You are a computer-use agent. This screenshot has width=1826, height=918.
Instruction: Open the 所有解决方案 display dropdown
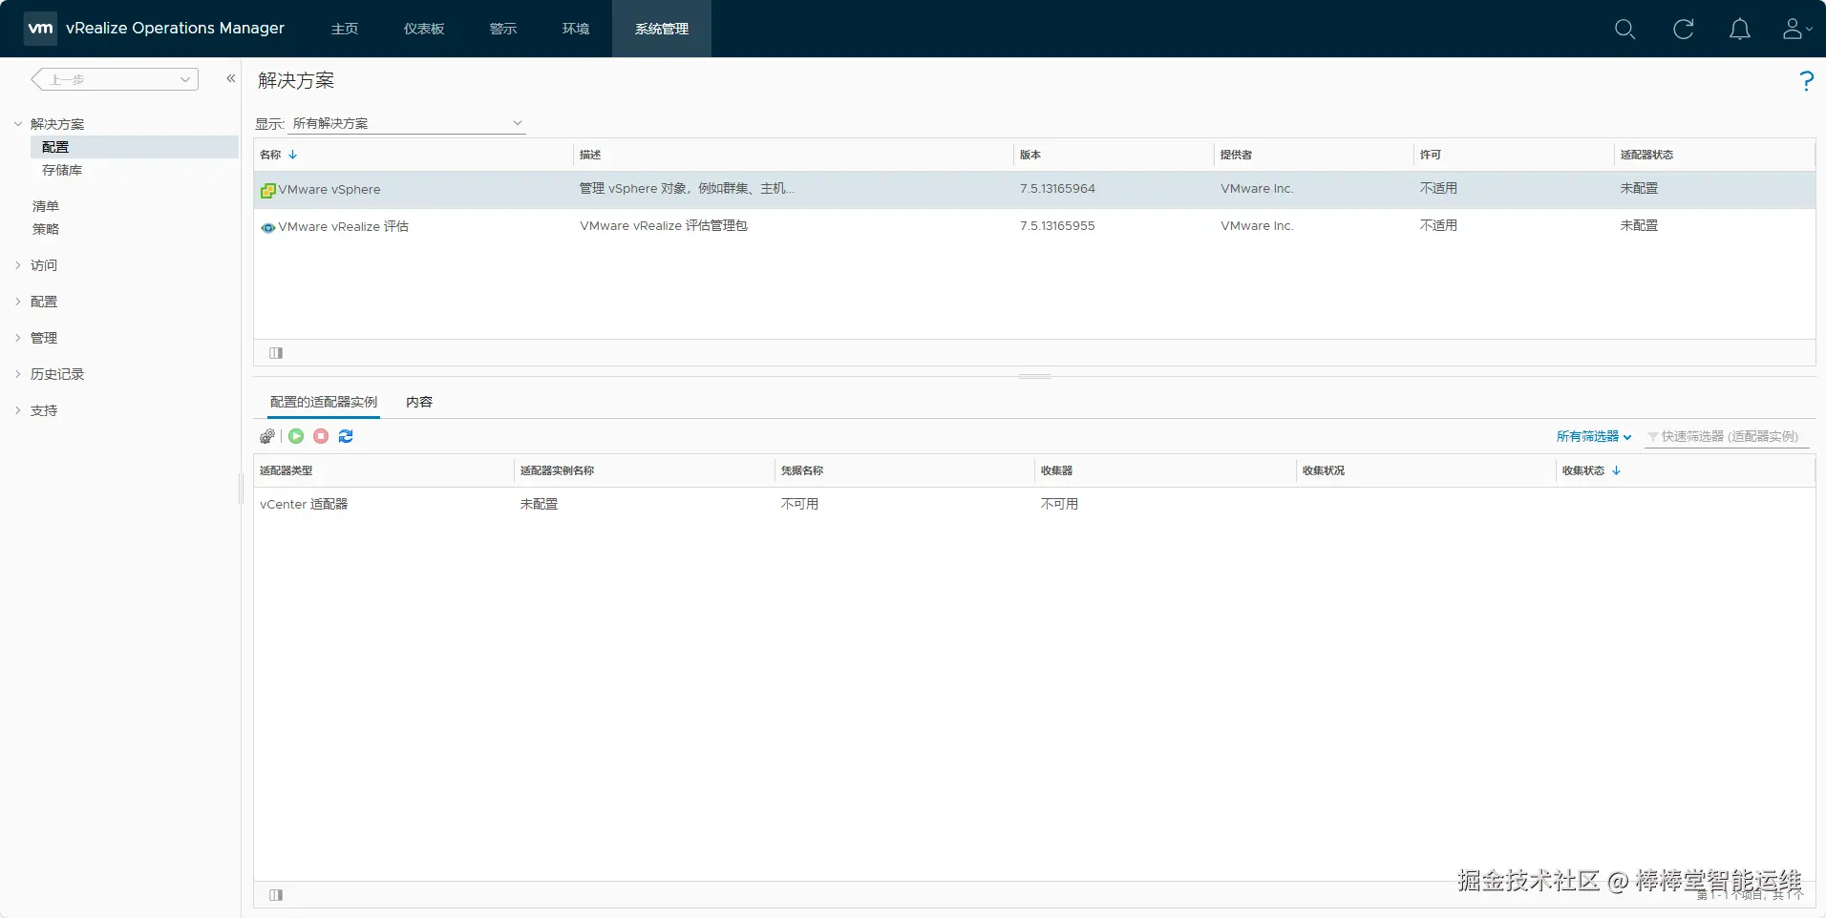[x=407, y=123]
